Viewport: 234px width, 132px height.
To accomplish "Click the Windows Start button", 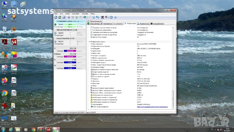I will pos(3,129).
